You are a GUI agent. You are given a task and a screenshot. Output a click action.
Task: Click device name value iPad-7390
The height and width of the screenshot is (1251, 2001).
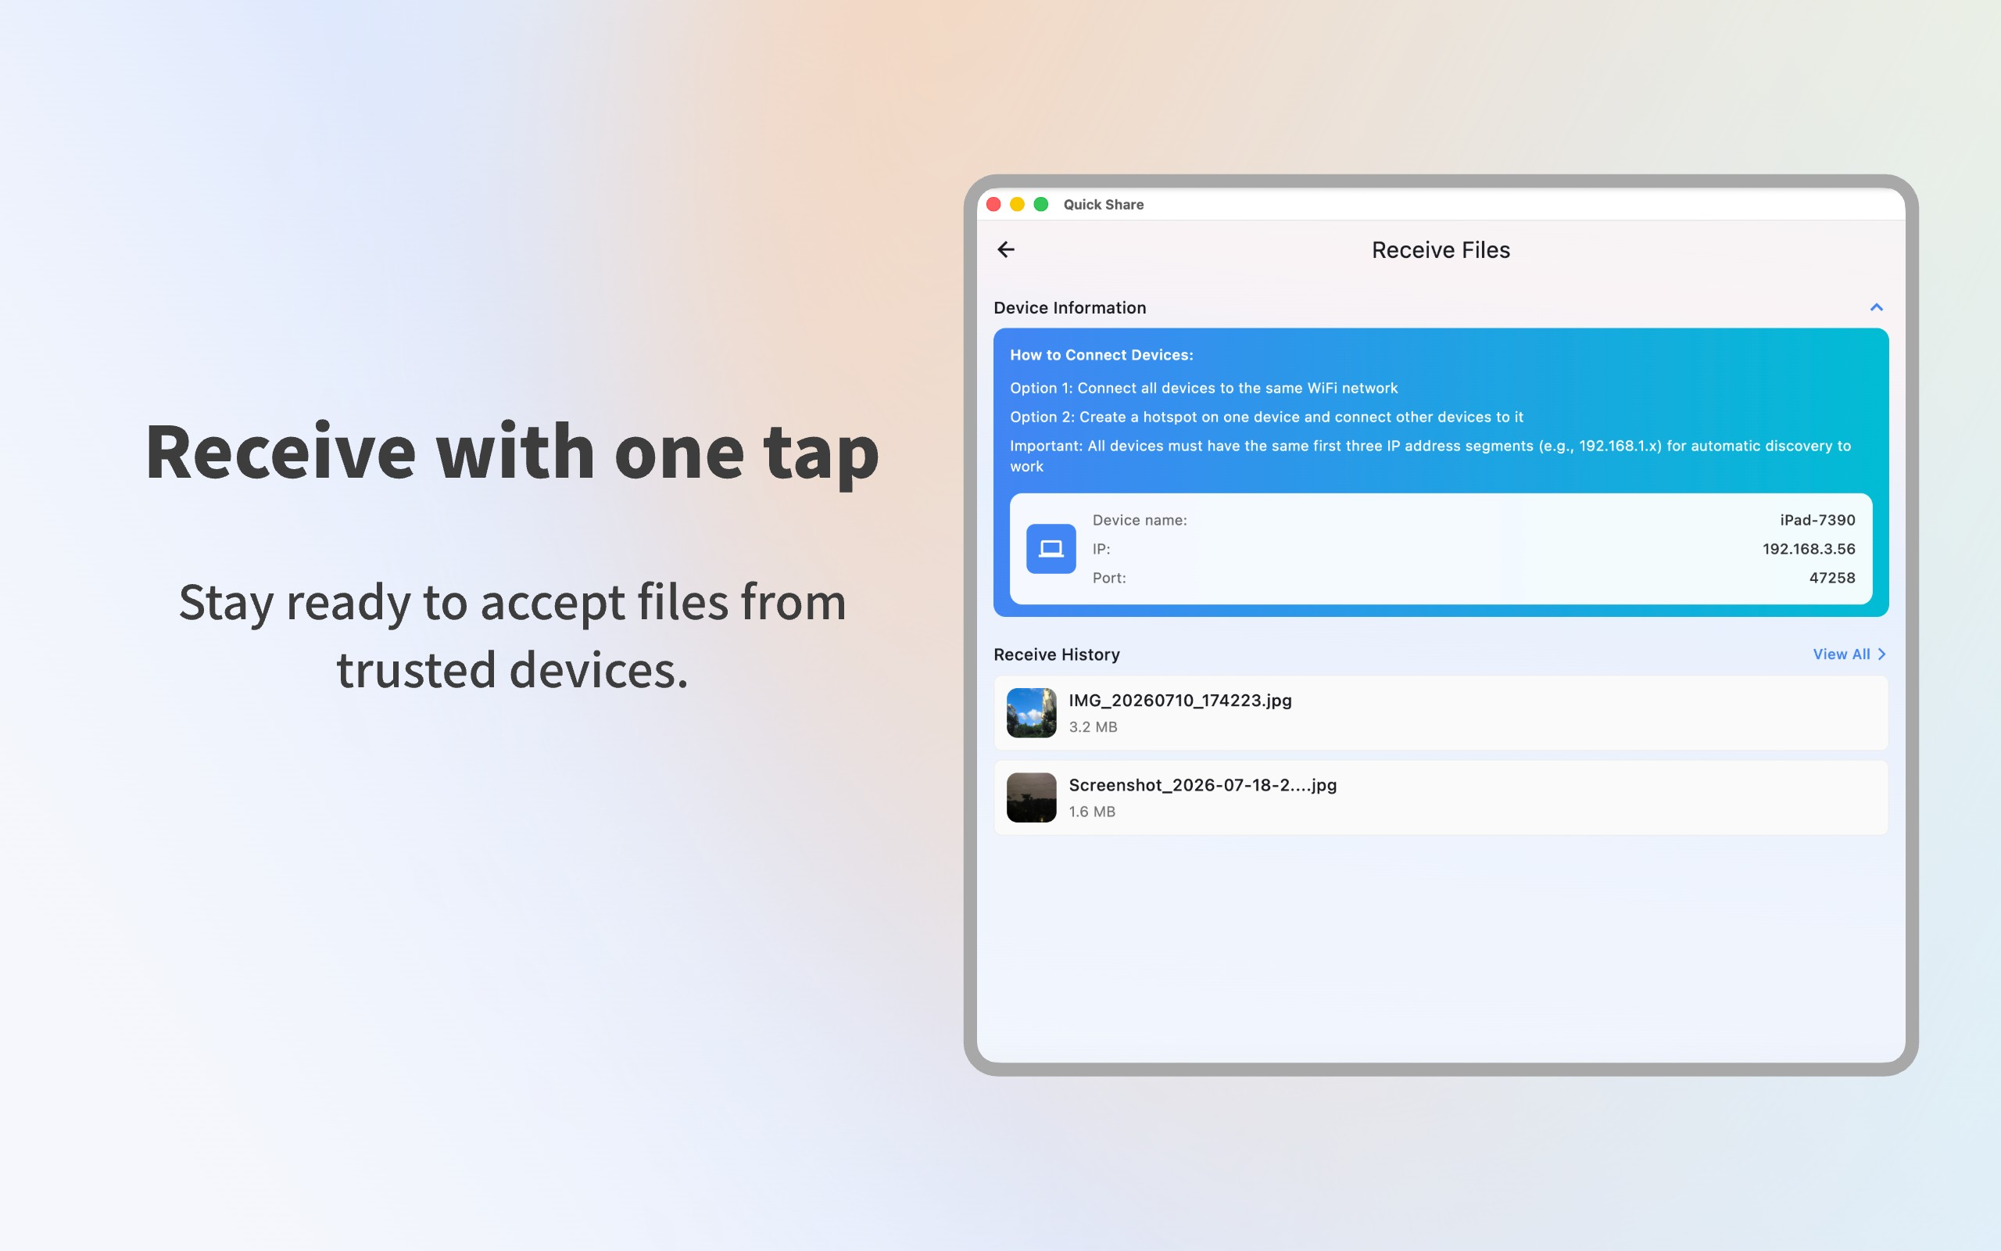(1817, 520)
